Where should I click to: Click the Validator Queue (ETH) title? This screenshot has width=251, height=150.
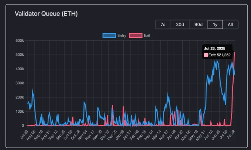pyautogui.click(x=46, y=14)
